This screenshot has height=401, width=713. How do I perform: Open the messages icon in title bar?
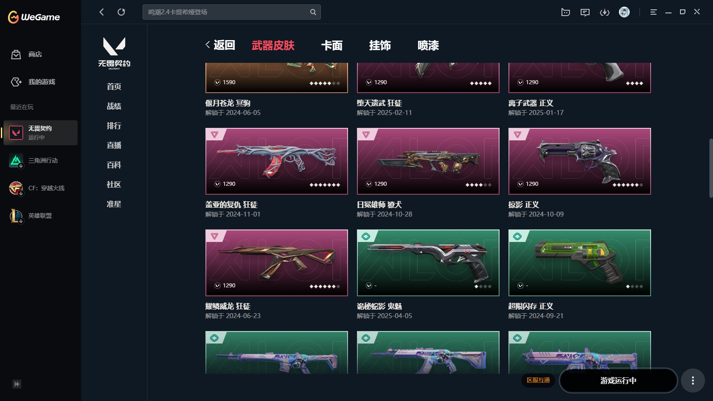[585, 12]
